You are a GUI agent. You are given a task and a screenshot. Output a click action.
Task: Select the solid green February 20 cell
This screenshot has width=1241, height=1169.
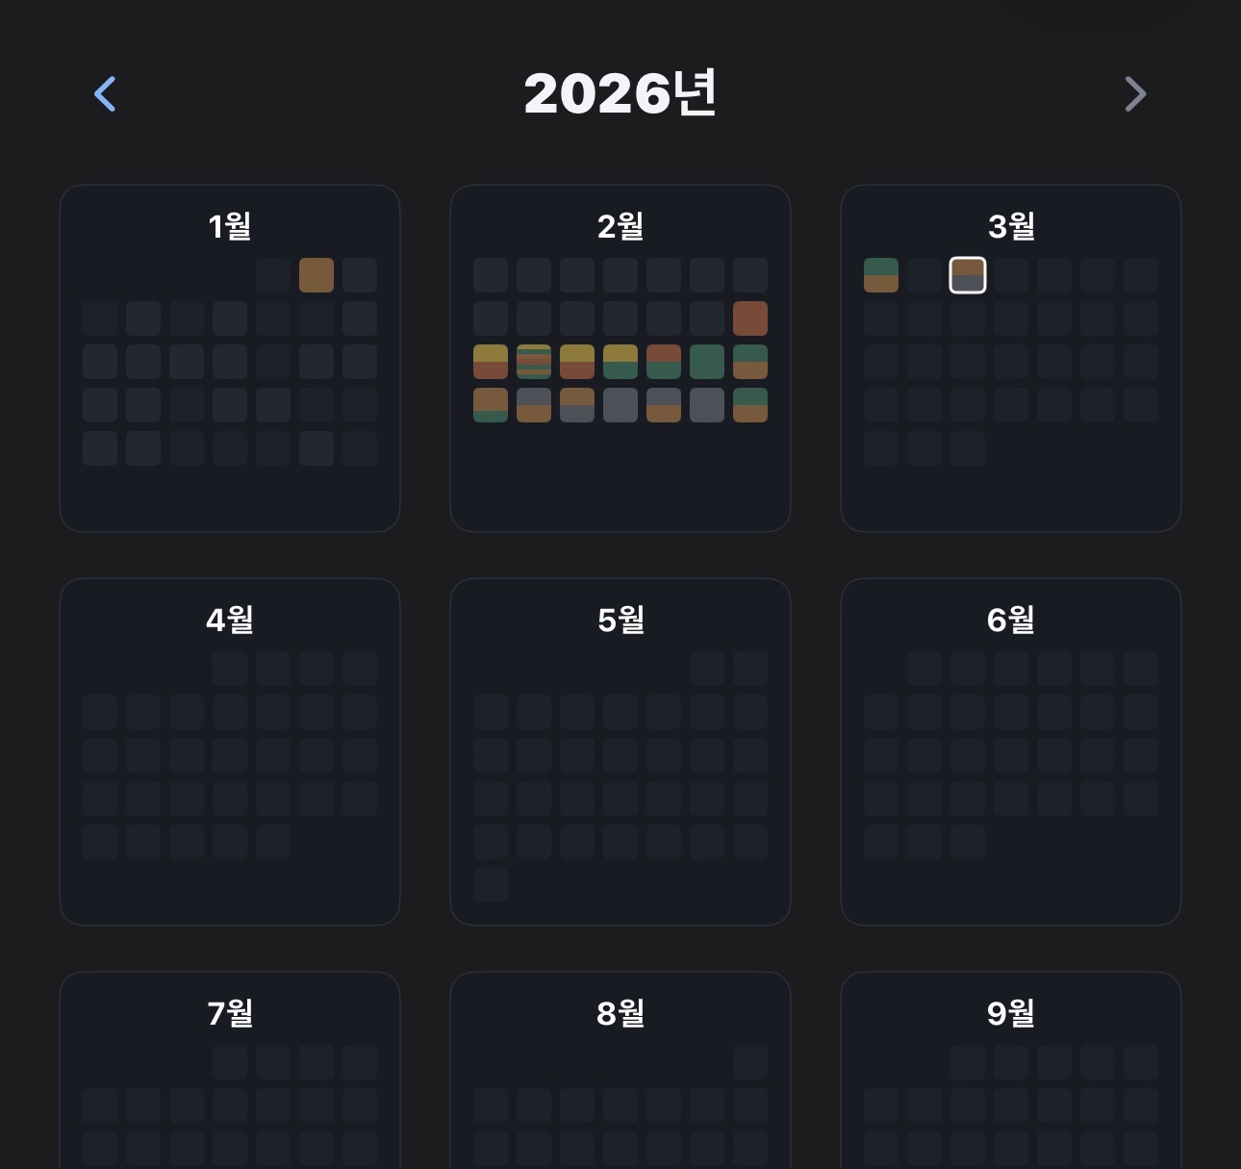pyautogui.click(x=707, y=362)
